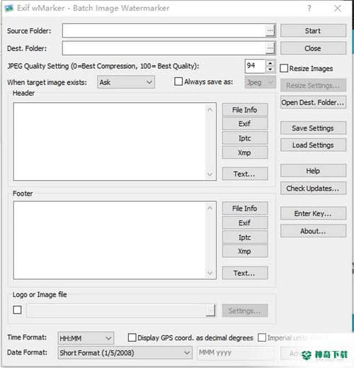
Task: Open the Help button
Action: (x=313, y=171)
